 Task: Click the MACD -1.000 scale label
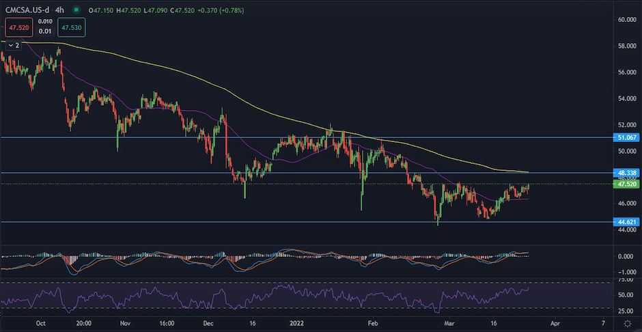click(x=628, y=272)
